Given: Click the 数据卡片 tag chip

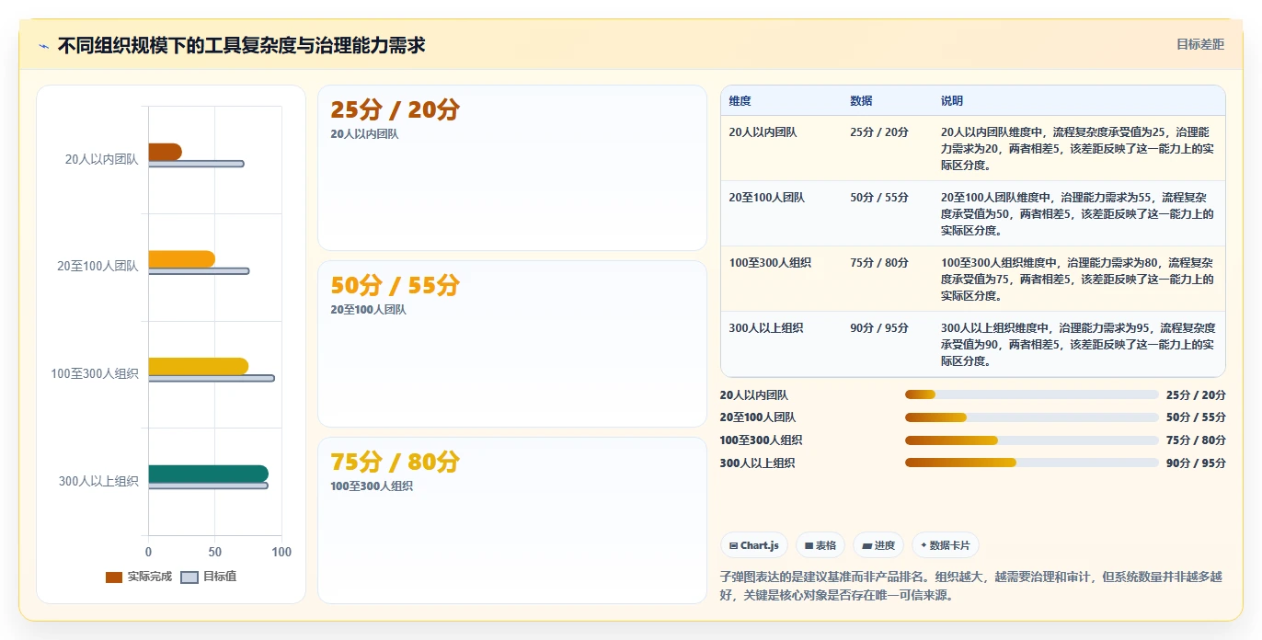Looking at the screenshot, I should pyautogui.click(x=946, y=545).
